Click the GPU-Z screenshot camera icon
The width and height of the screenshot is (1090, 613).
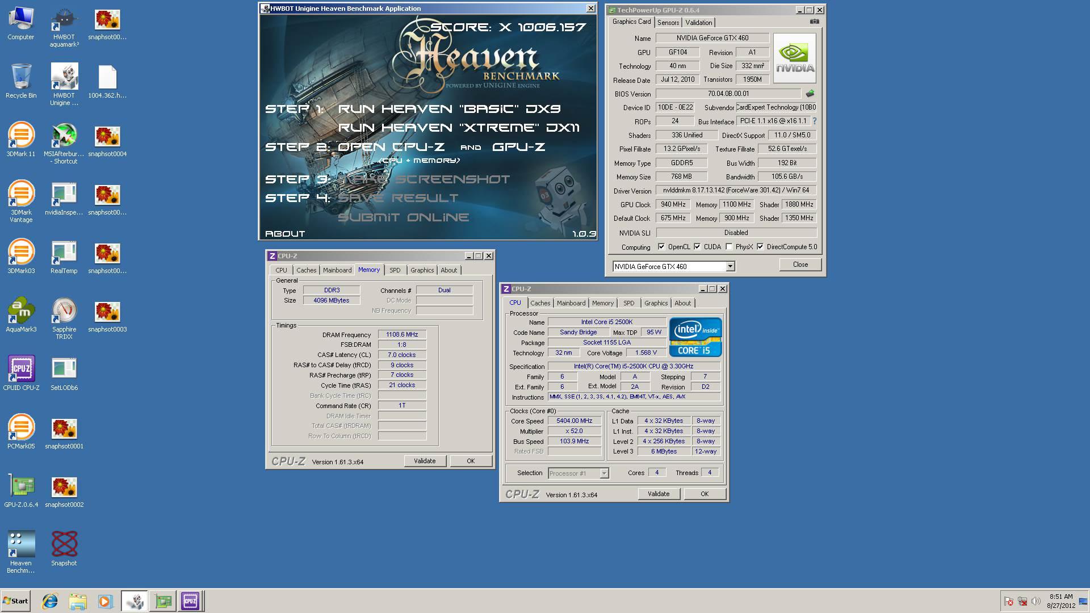tap(815, 22)
